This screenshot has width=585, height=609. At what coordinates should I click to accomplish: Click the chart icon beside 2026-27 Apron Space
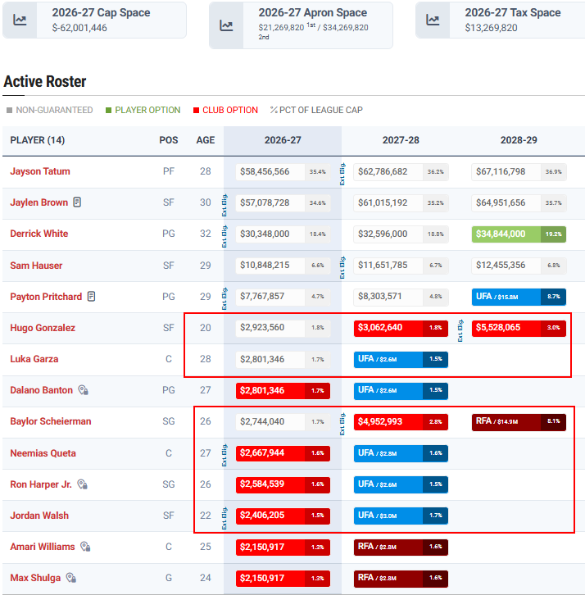pyautogui.click(x=226, y=25)
